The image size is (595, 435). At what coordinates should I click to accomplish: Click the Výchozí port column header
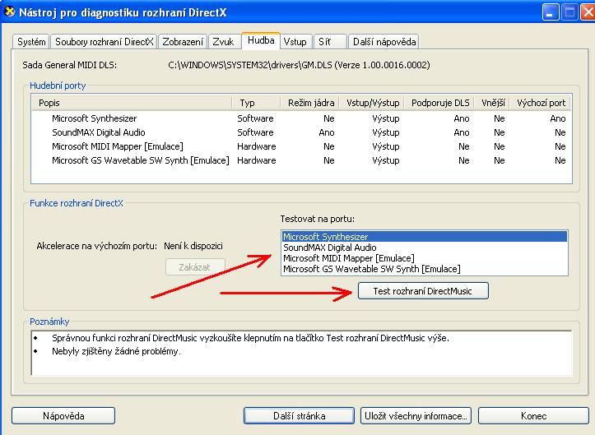tap(541, 103)
